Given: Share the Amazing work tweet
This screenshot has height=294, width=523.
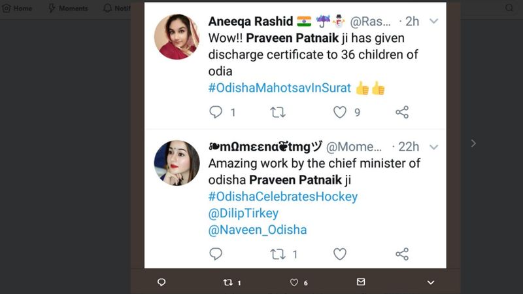Looking at the screenshot, I should (402, 254).
